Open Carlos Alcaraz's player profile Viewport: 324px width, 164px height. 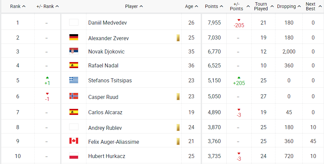105,112
